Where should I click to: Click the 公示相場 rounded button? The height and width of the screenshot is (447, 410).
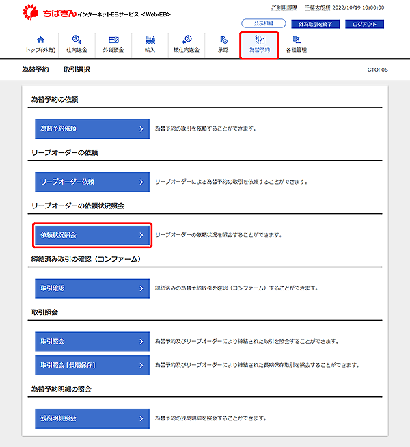(x=264, y=23)
